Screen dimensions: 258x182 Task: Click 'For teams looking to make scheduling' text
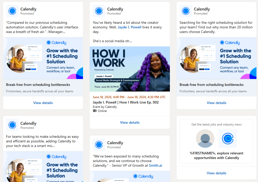[x=43, y=141]
